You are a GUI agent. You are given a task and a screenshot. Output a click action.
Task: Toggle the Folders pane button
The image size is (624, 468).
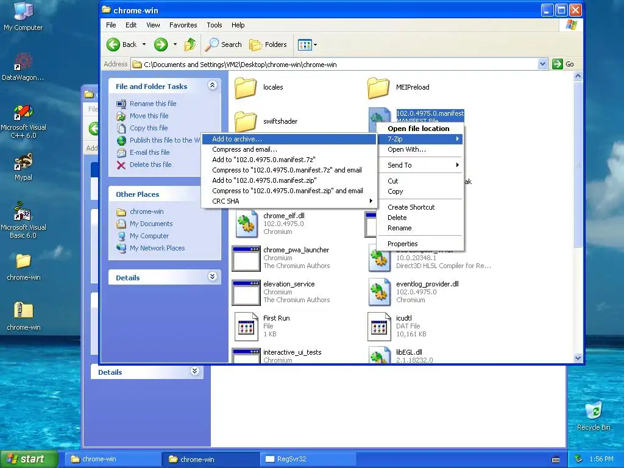268,44
